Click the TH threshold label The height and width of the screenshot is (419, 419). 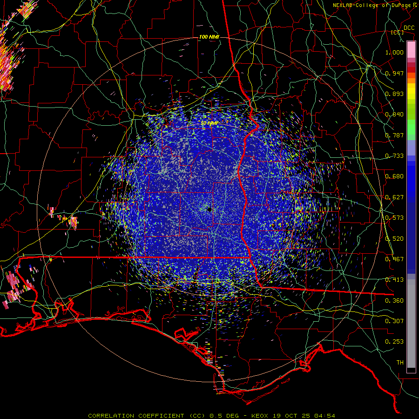point(400,363)
